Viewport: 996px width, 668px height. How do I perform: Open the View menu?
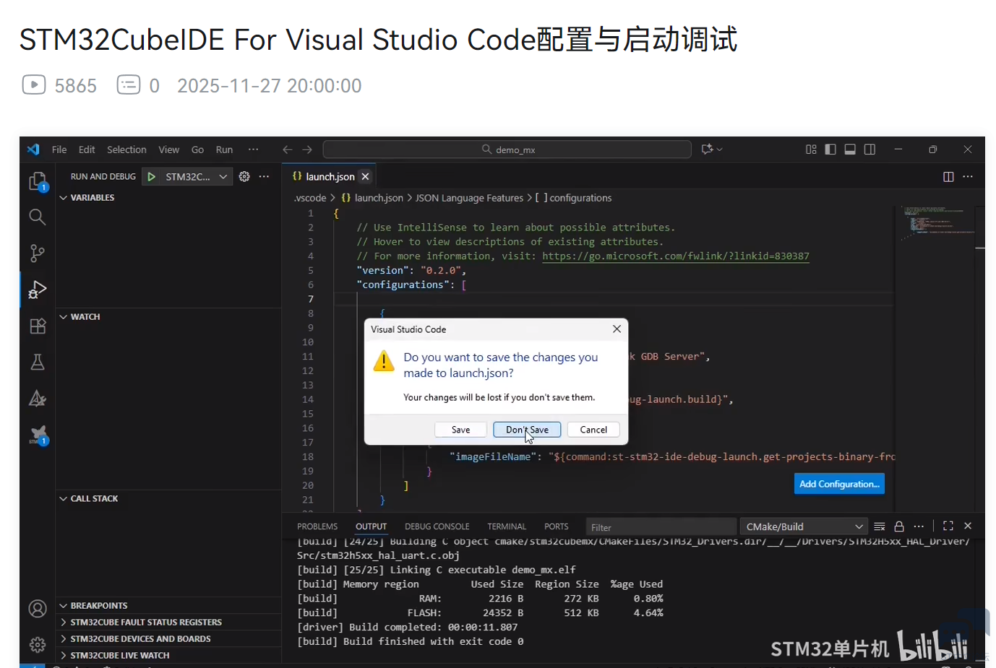tap(169, 149)
